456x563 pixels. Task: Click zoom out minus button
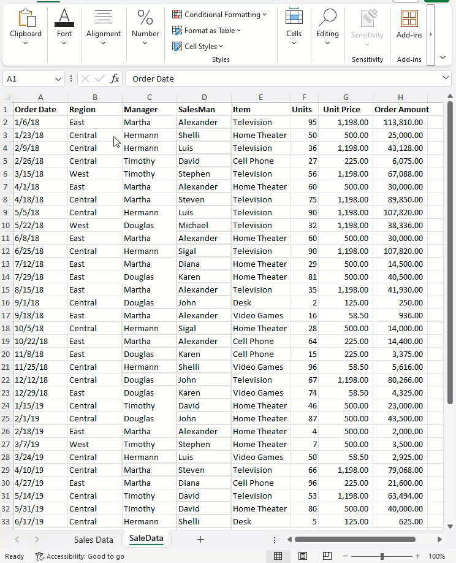pos(346,556)
